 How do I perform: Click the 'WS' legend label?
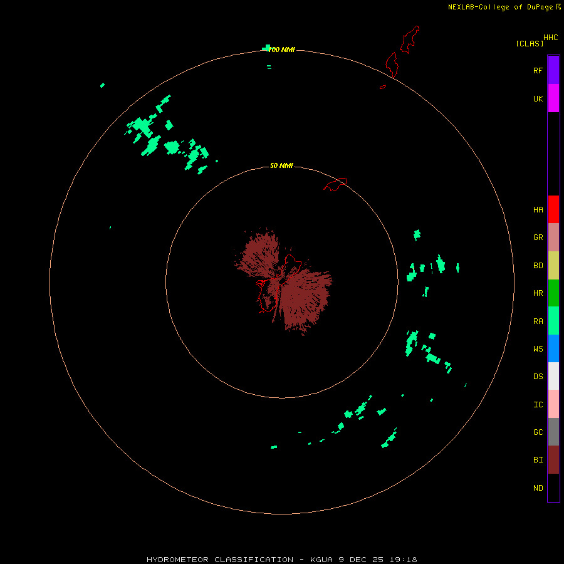click(x=538, y=348)
